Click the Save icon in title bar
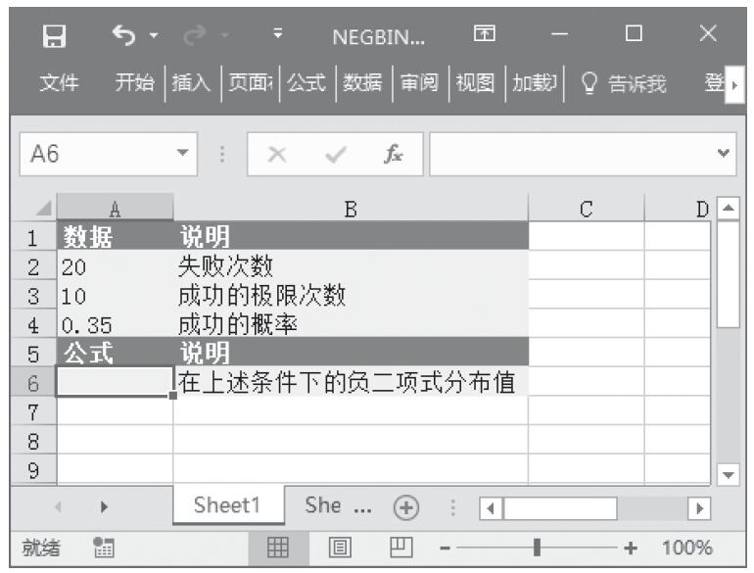This screenshot has width=754, height=573. coord(57,36)
